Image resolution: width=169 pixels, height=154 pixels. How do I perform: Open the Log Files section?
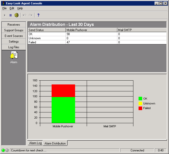pyautogui.click(x=14, y=47)
